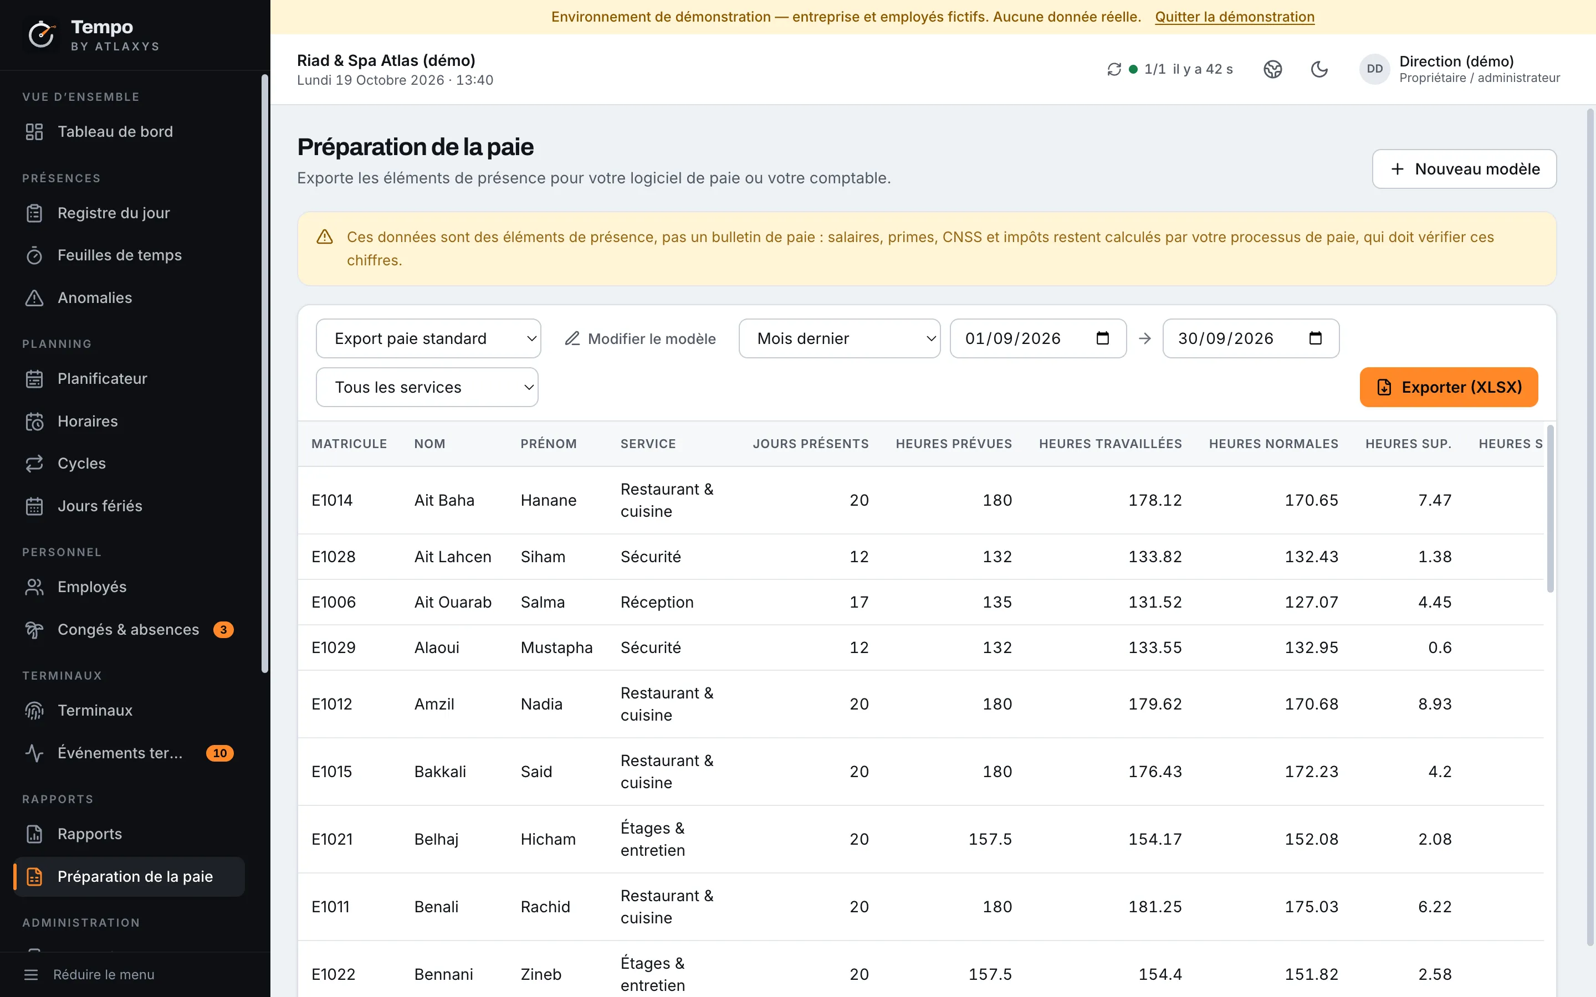This screenshot has width=1596, height=997.
Task: Click the table's vertical scrollbar
Action: pyautogui.click(x=1551, y=509)
